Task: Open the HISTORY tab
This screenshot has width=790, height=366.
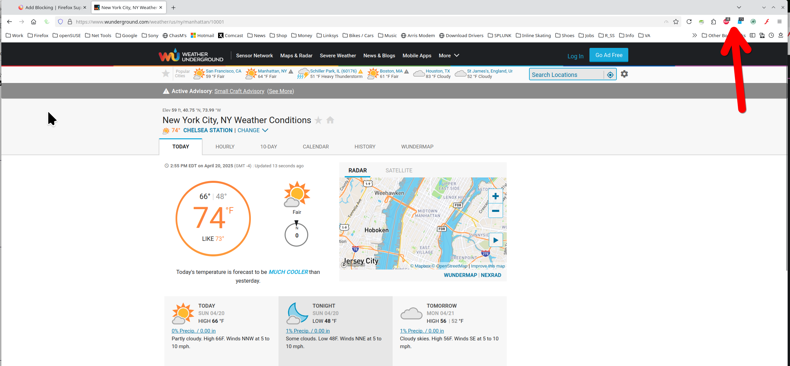Action: click(x=365, y=147)
